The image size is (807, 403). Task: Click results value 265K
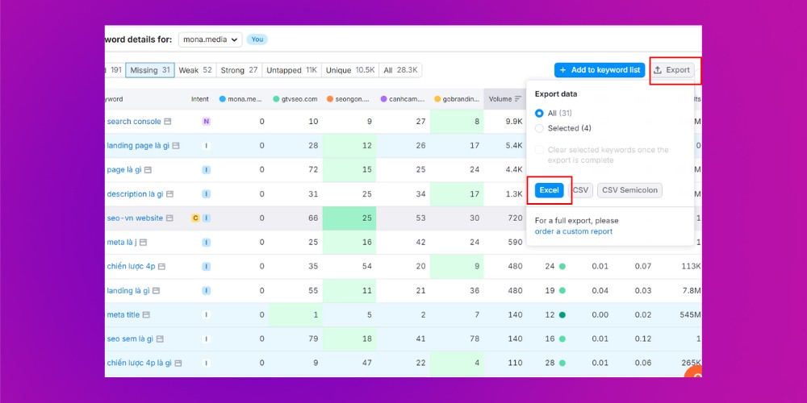[690, 363]
